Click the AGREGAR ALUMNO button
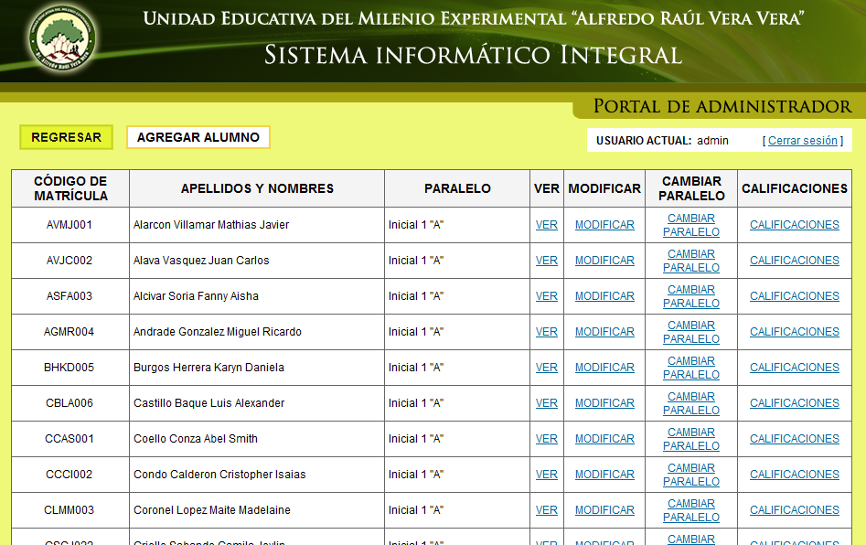 pyautogui.click(x=198, y=137)
